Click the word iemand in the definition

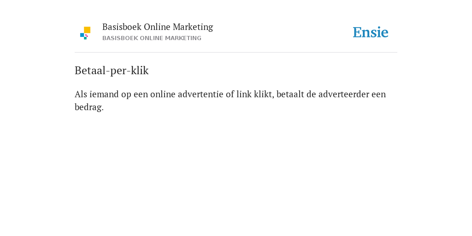[x=104, y=94]
